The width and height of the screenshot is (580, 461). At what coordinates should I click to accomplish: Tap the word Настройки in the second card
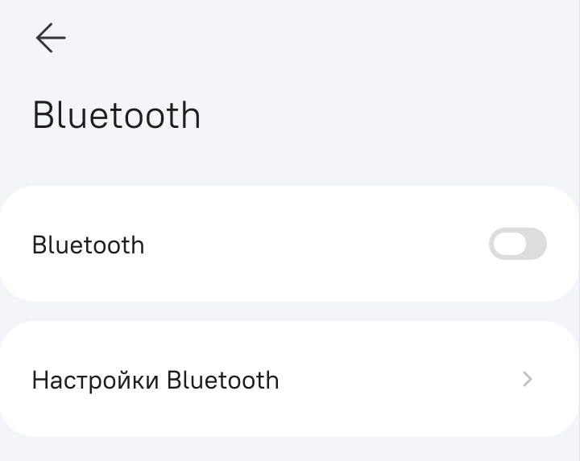[95, 380]
